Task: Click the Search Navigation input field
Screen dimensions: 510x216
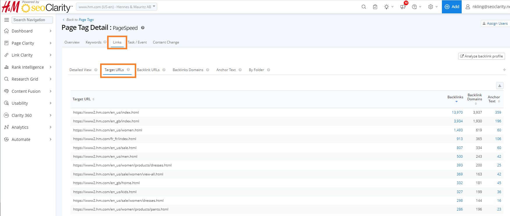Action: [32, 20]
